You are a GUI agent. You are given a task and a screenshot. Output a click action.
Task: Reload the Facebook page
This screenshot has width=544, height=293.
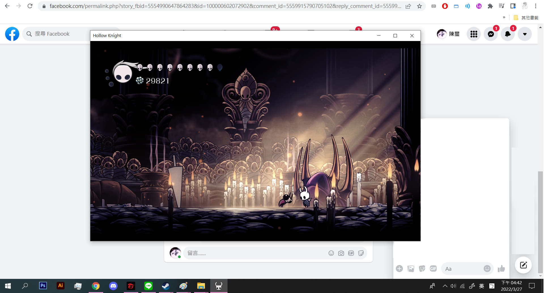tap(30, 6)
